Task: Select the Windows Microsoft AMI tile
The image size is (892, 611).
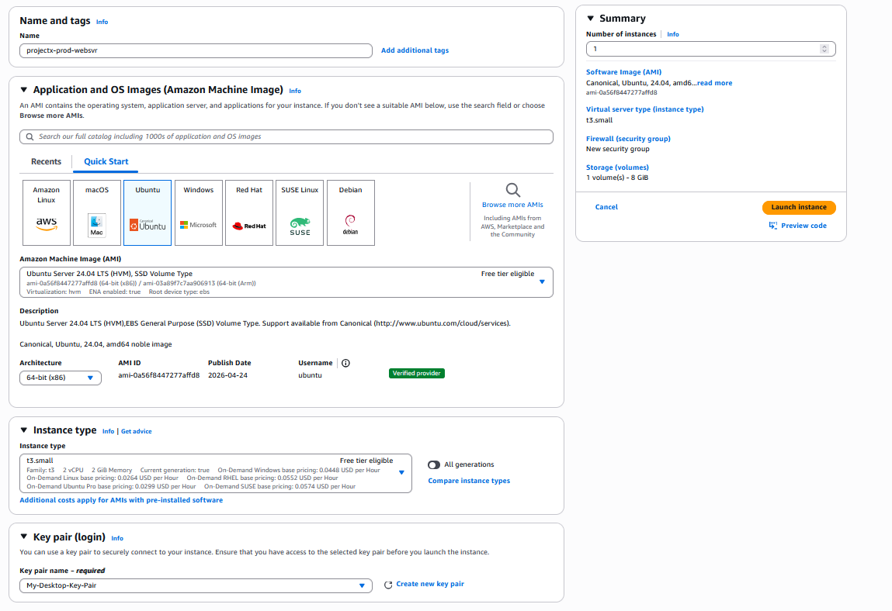Action: tap(199, 212)
